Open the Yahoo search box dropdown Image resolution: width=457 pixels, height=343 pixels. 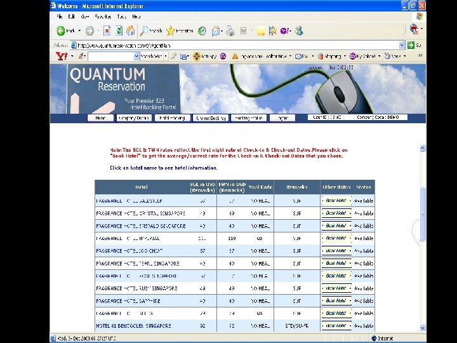point(136,57)
